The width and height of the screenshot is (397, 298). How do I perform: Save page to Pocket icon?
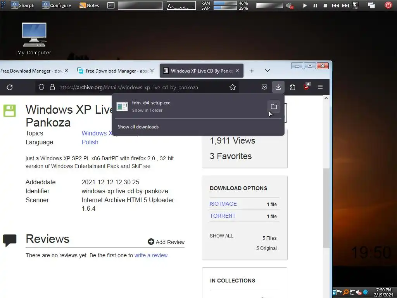pos(264,87)
